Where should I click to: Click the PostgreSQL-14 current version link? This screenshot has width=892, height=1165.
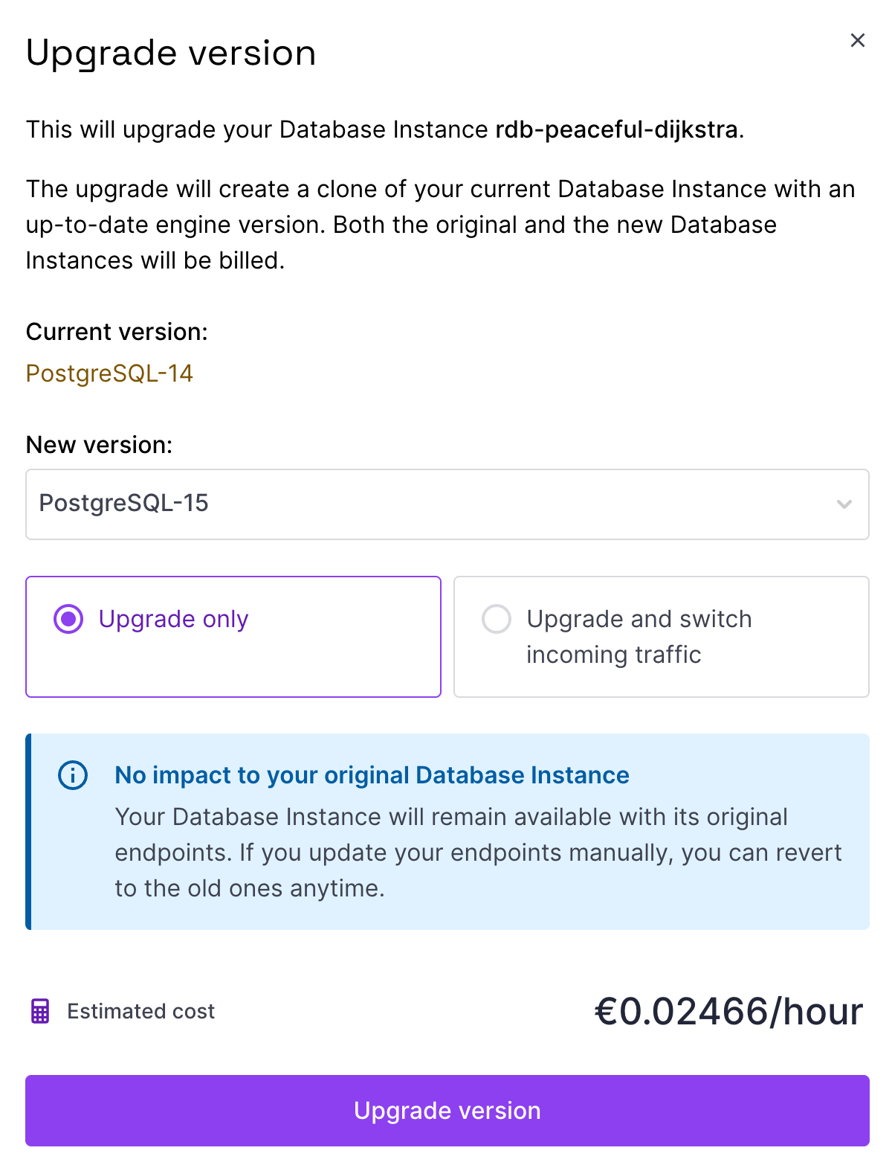(x=109, y=373)
